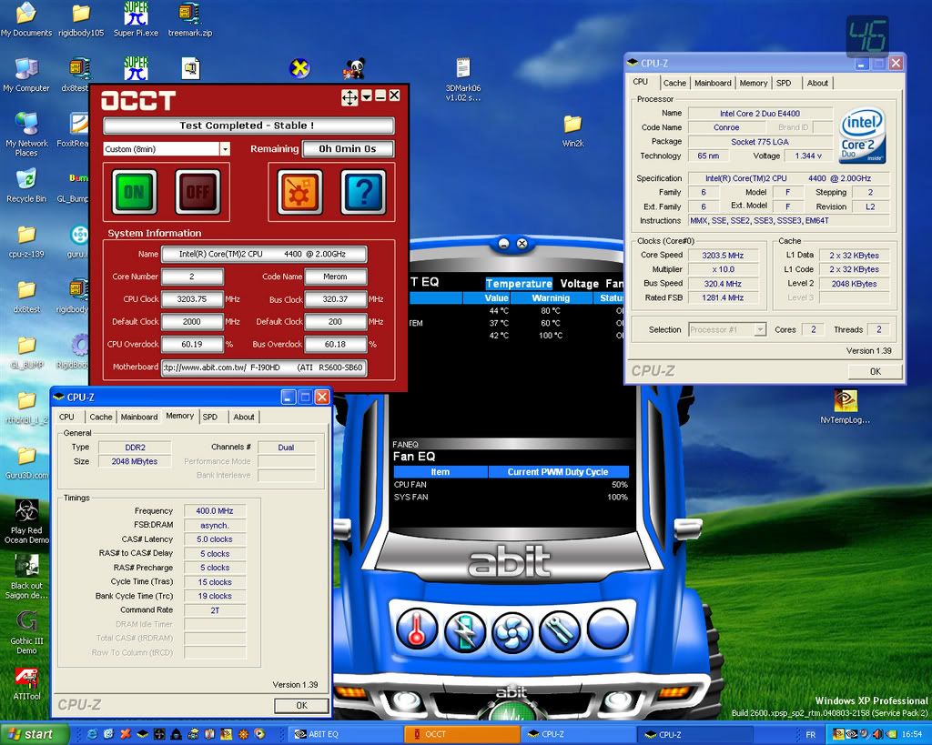Click the fan icon in abit EQ

coord(512,630)
